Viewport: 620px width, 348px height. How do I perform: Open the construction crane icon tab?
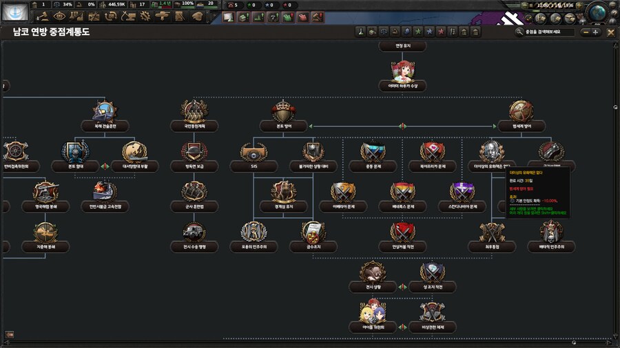tap(94, 16)
